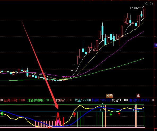Select the white 水底: 10.00 label
The width and height of the screenshot is (157, 131).
120,100
